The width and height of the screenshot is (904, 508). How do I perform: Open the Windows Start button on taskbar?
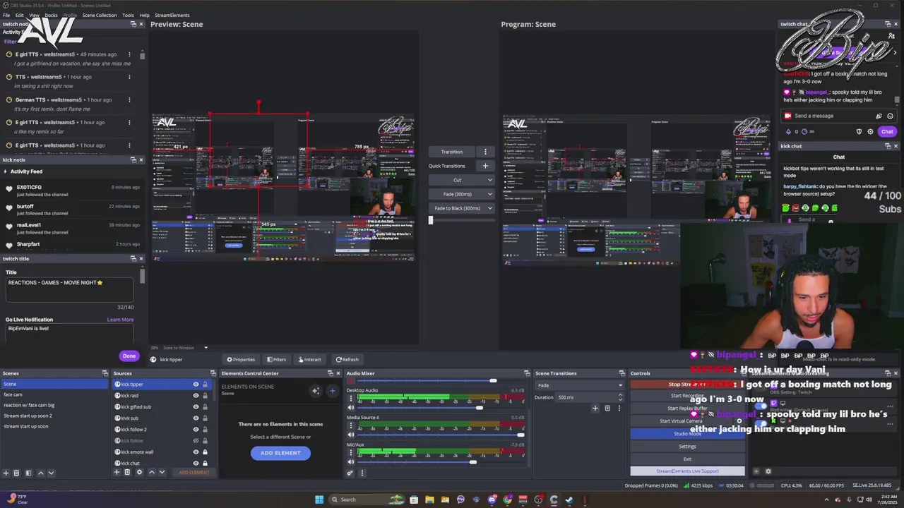tap(319, 500)
